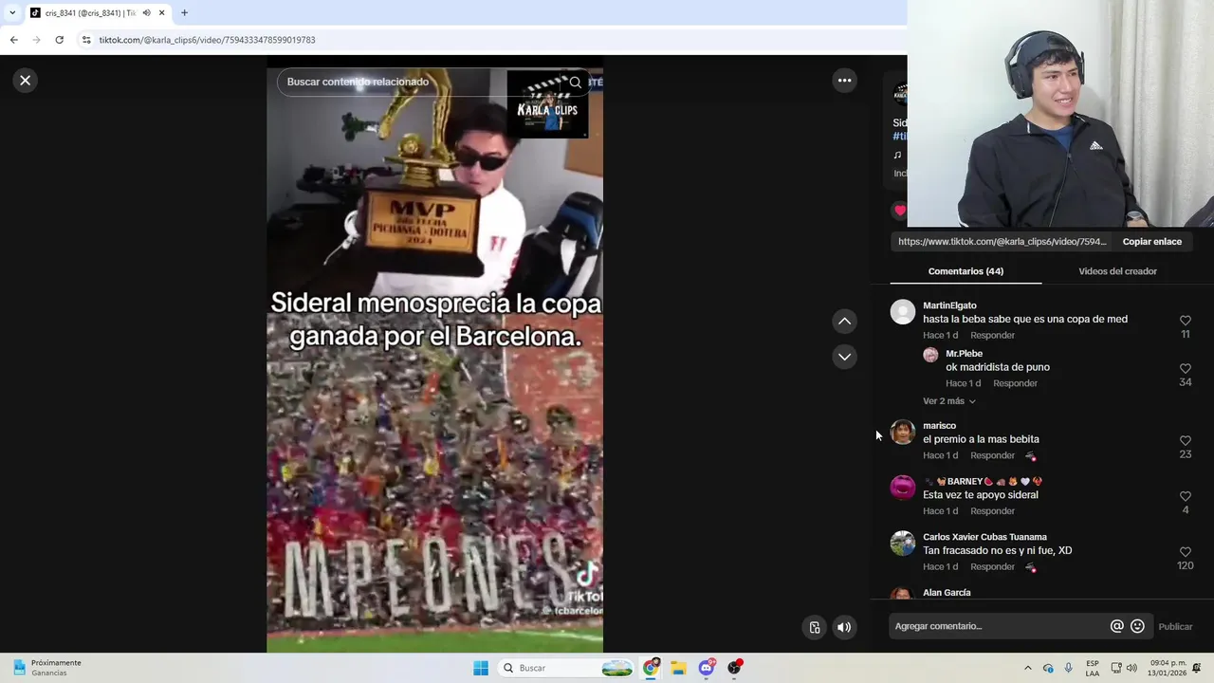Open site information icon in address bar

tap(86, 40)
